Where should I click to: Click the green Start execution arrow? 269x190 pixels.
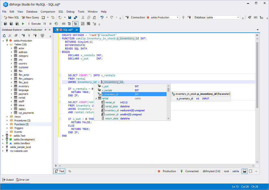23,24
